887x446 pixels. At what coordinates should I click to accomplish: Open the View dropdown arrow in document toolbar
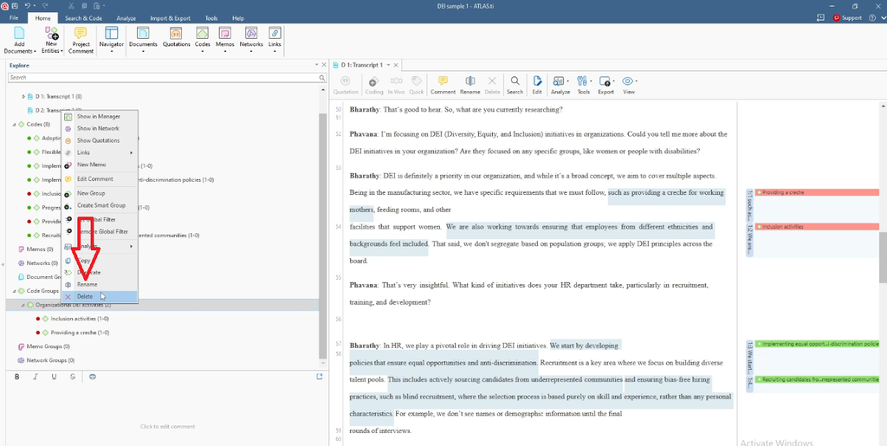coord(637,81)
